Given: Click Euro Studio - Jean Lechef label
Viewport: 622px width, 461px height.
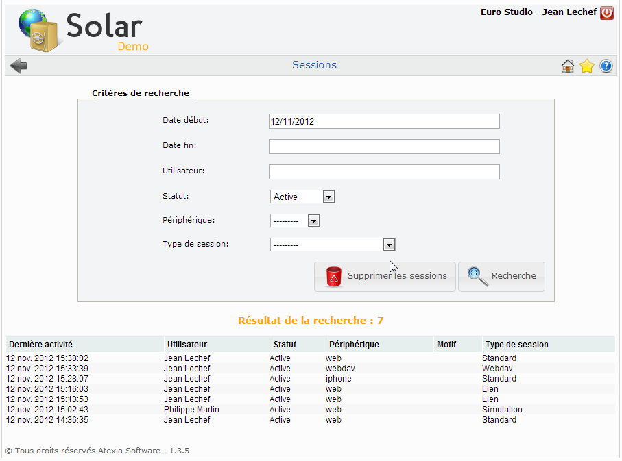Looking at the screenshot, I should click(538, 12).
